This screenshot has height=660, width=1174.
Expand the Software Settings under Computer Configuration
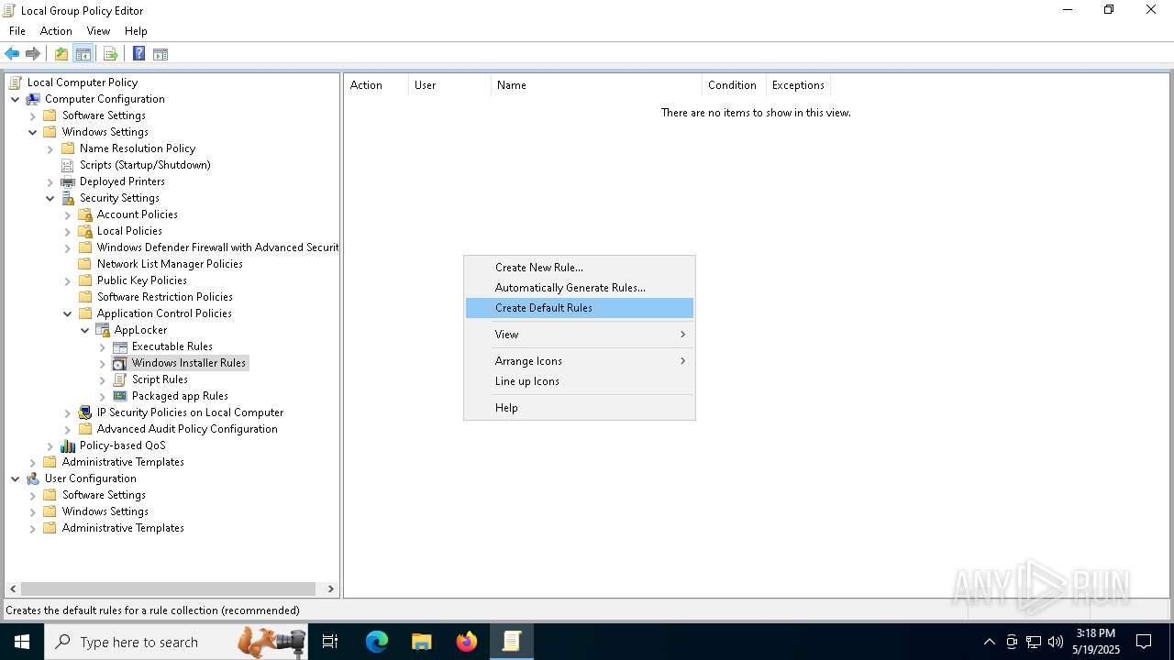point(33,115)
